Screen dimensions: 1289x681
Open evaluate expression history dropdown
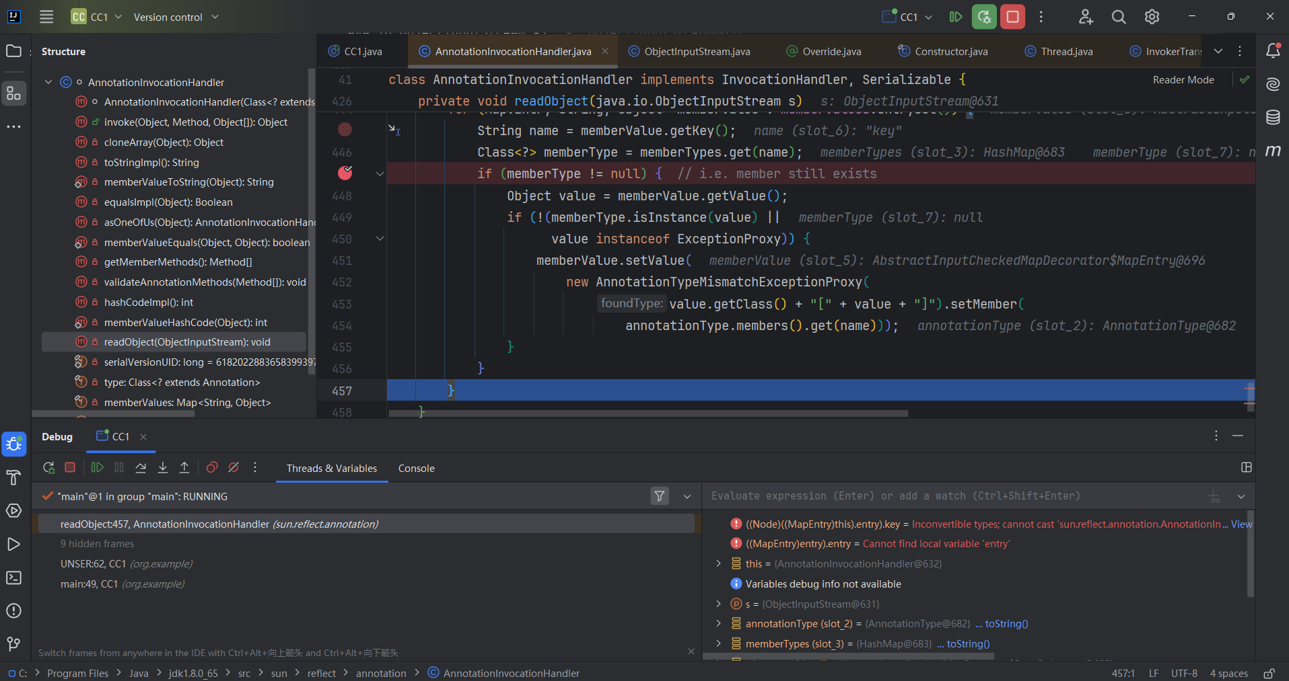(x=1241, y=496)
